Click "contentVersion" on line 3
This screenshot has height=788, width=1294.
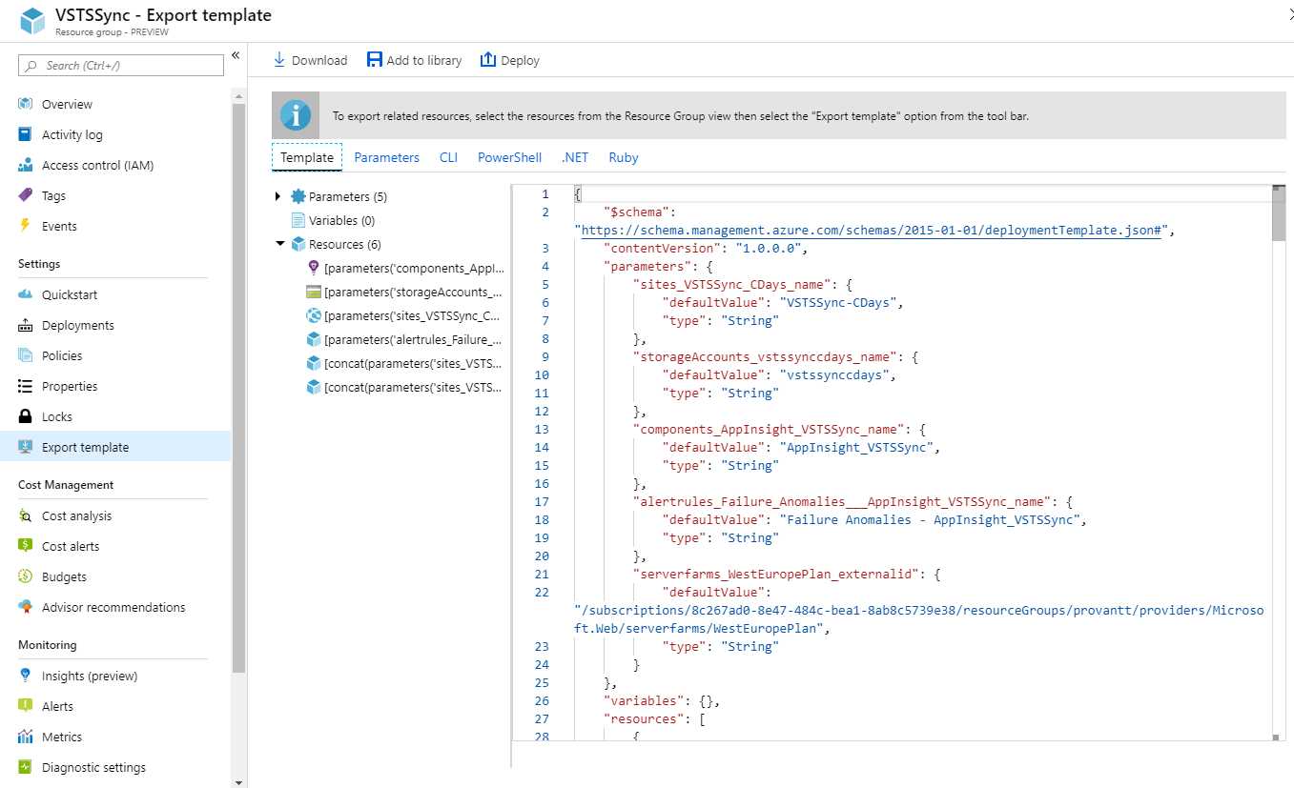[x=662, y=248]
